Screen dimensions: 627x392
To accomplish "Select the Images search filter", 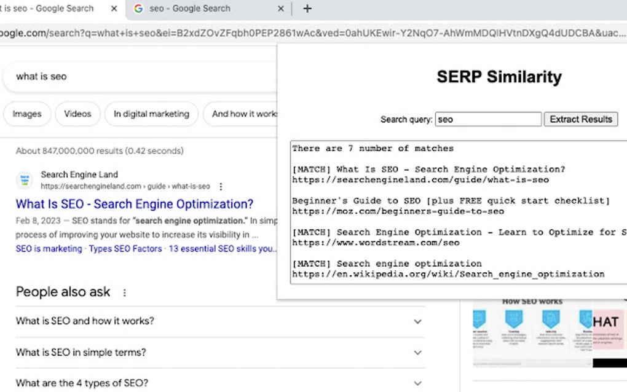I will pos(26,114).
